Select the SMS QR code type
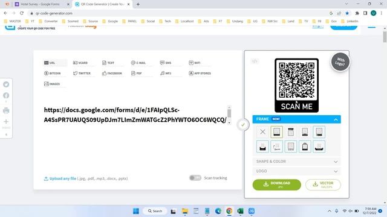Screen dimensions: 387x217 click(166, 63)
